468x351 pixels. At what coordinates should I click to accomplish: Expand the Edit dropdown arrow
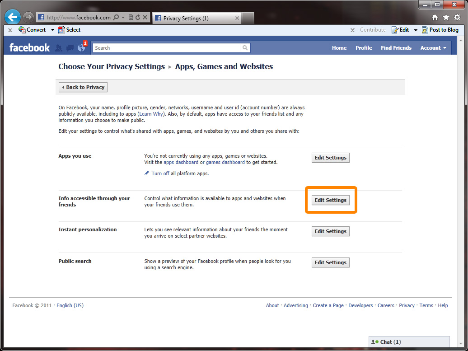coord(416,30)
